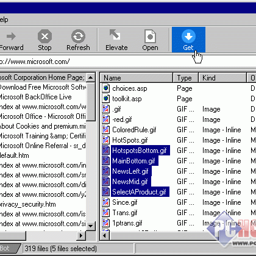Select the toolkit.asp page icon

[x=105, y=99]
